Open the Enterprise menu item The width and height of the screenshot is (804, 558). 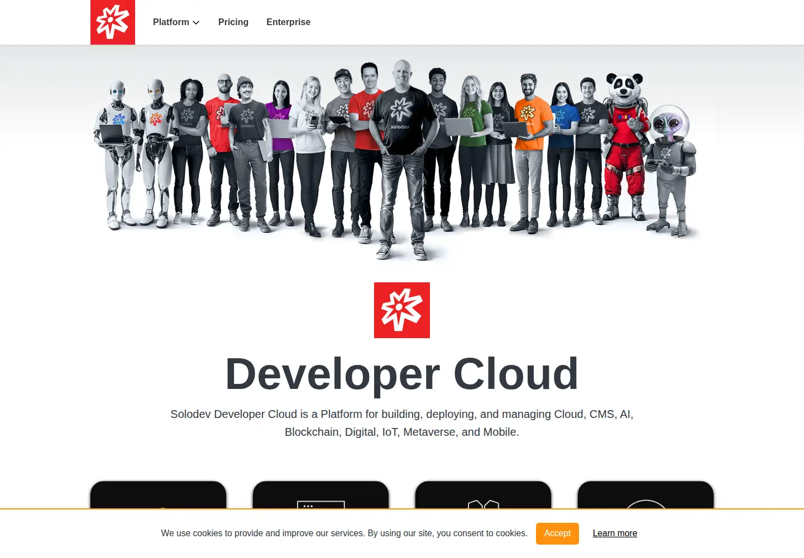click(288, 22)
